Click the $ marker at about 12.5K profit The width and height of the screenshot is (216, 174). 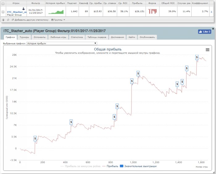point(117,106)
